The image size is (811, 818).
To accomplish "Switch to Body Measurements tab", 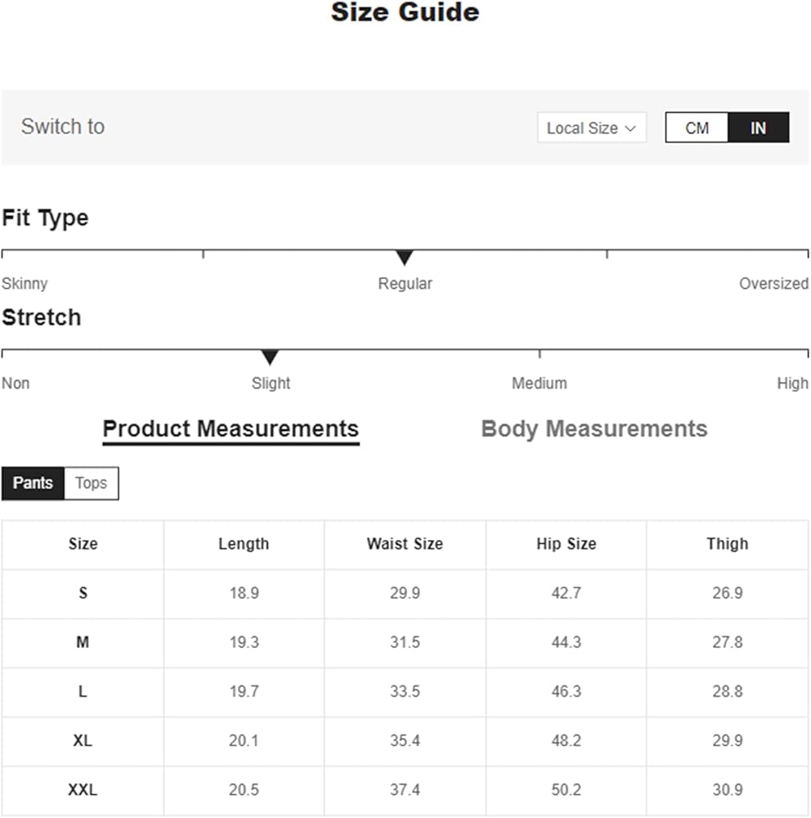I will pos(594,429).
